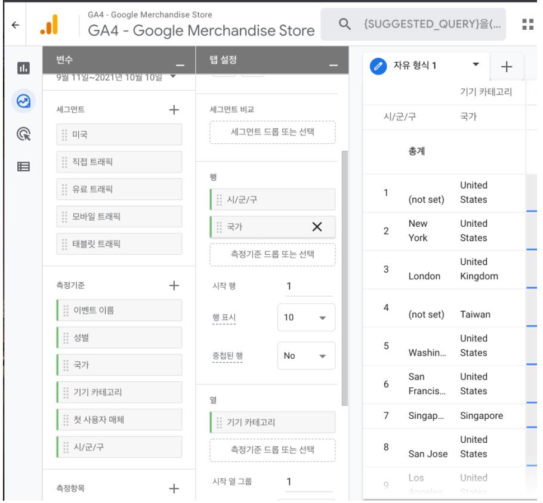Select 국가 in the dimensions list
543x503 pixels.
click(119, 365)
